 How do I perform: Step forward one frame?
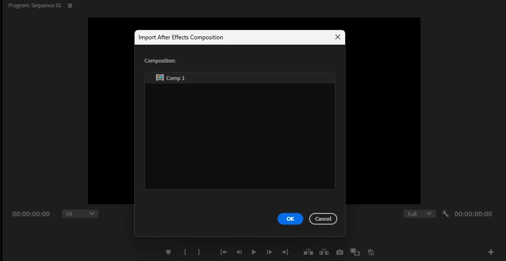[x=269, y=252]
